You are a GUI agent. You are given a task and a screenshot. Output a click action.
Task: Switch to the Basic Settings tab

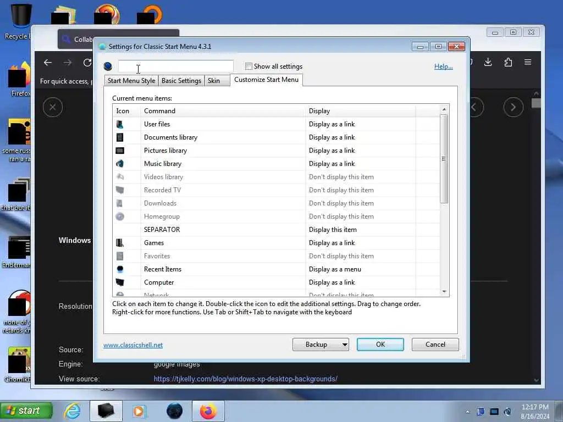pos(181,81)
